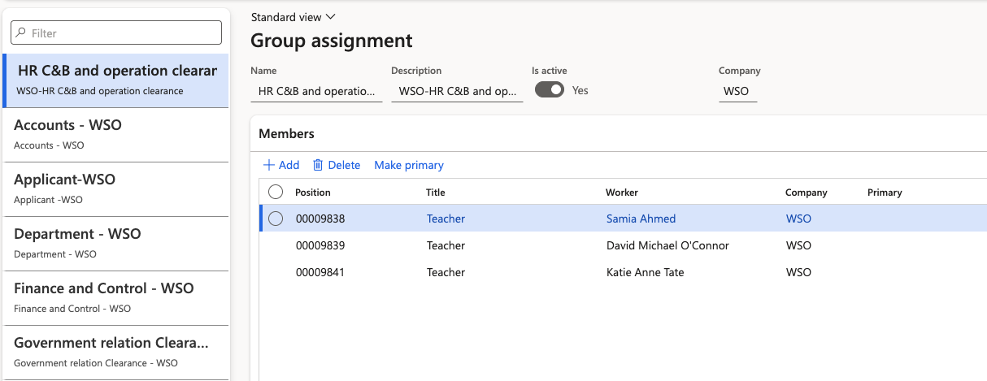Click WSO company in Katie Anne Tate row
Image resolution: width=987 pixels, height=381 pixels.
point(798,272)
